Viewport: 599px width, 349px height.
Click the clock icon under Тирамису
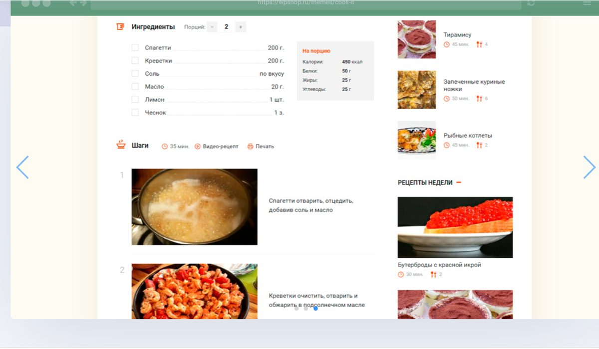pos(447,44)
